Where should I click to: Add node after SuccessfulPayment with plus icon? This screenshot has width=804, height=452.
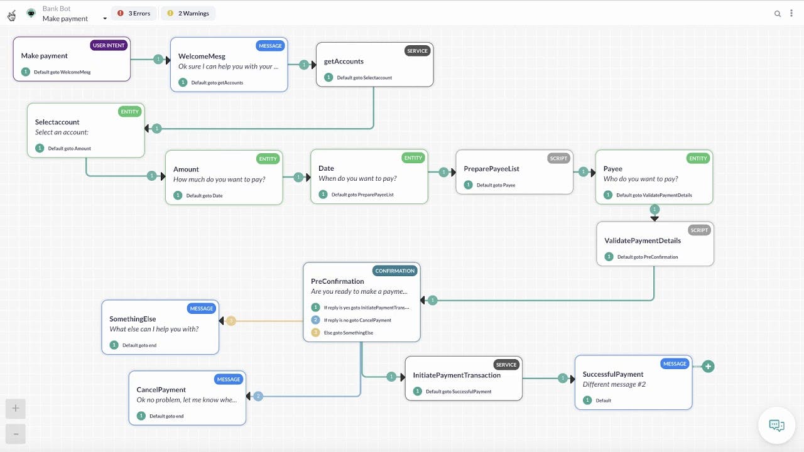click(708, 366)
